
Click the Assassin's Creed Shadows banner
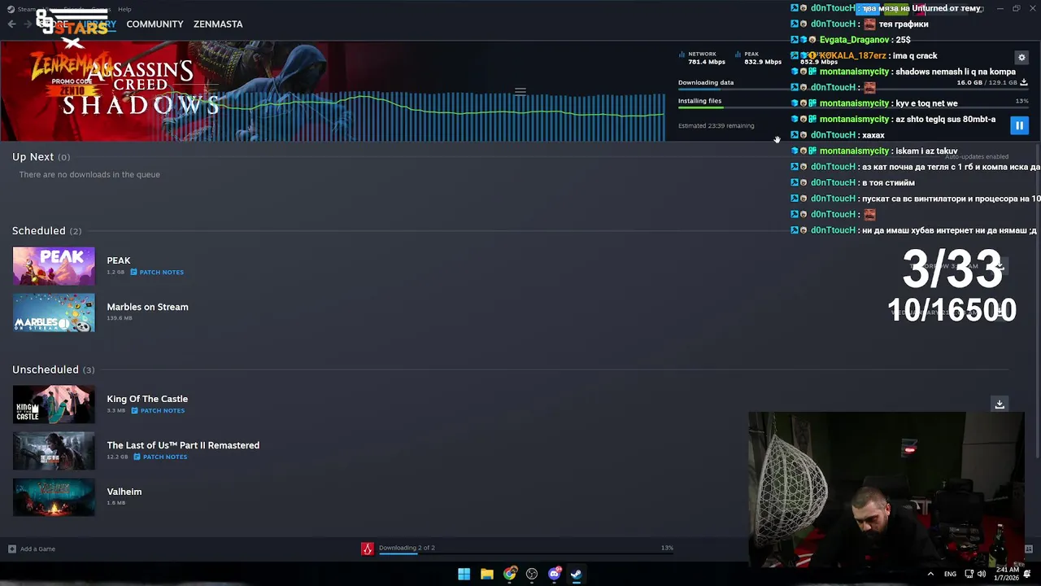click(333, 91)
